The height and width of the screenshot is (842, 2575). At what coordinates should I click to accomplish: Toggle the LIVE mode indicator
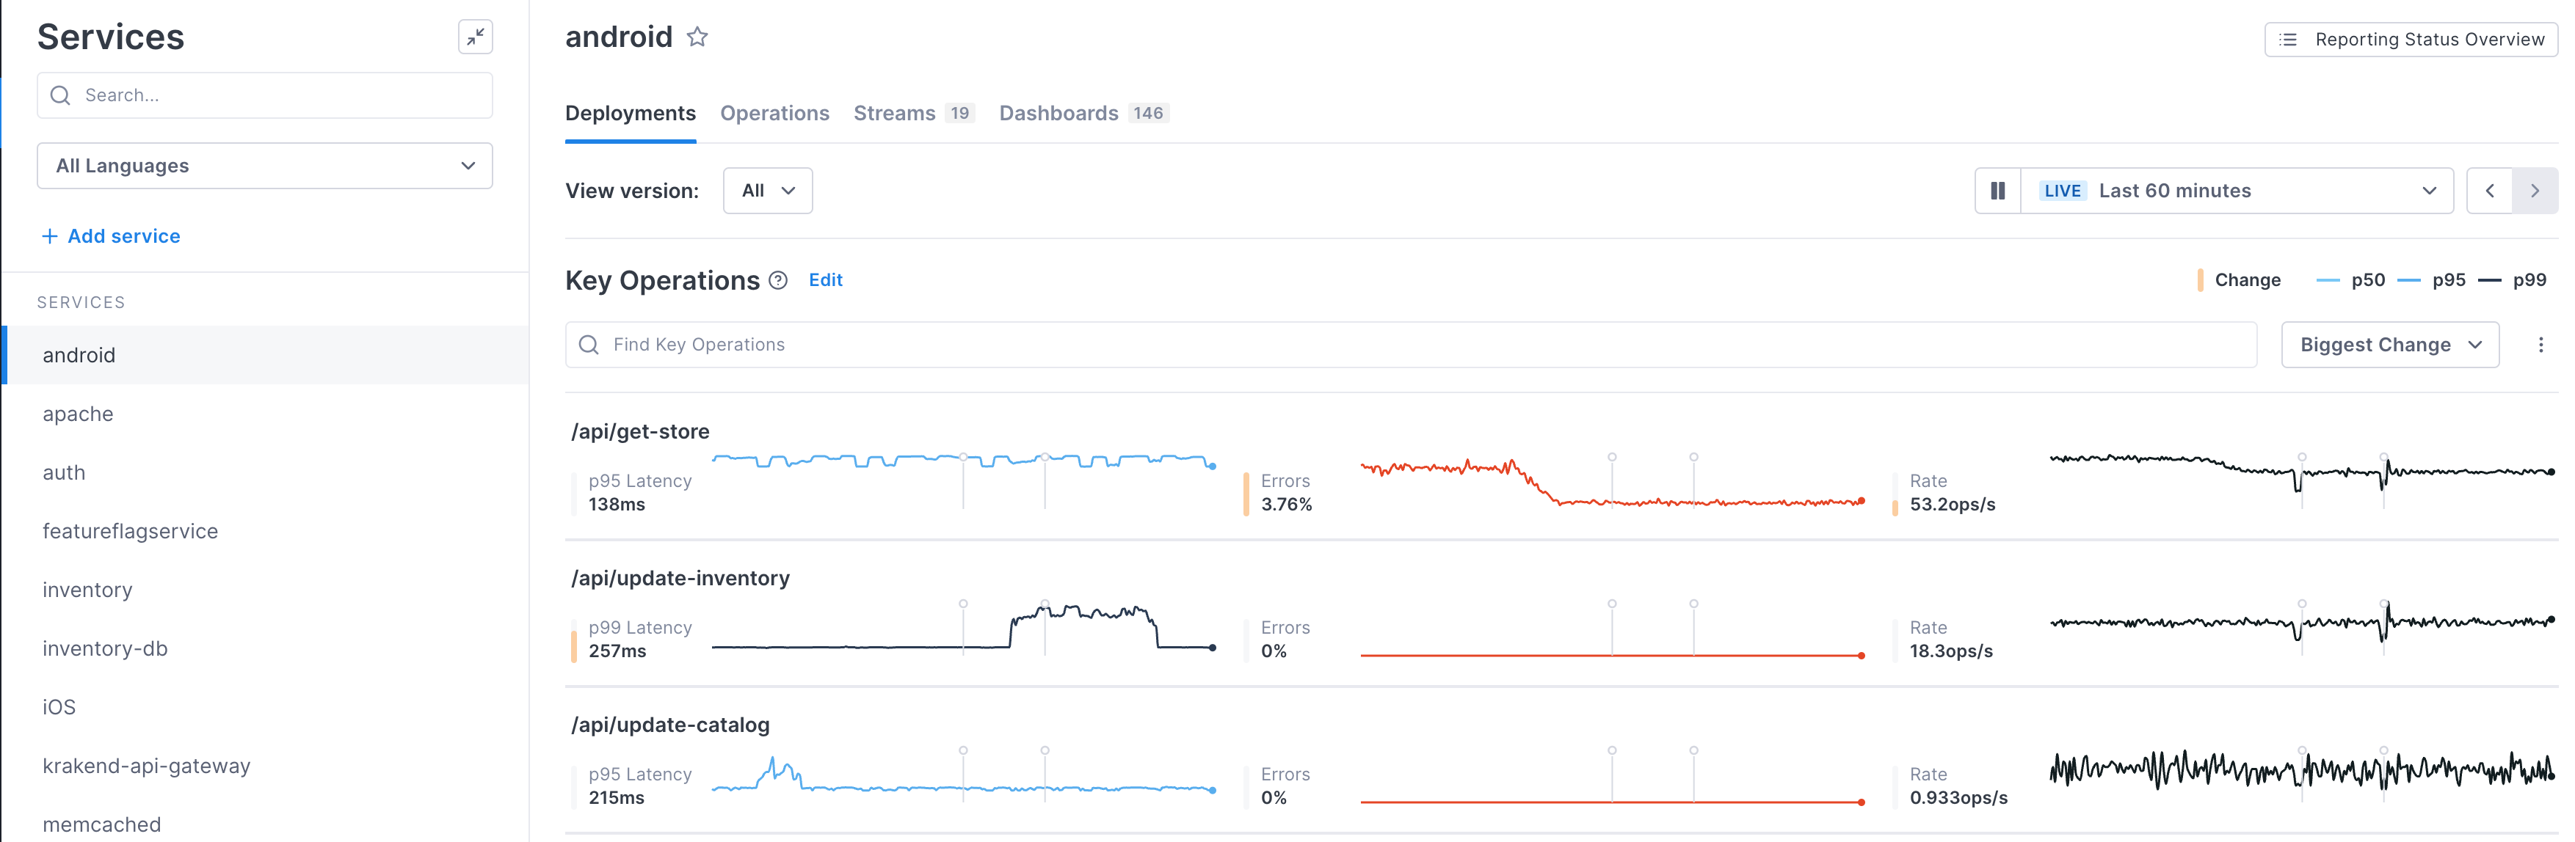tap(2063, 190)
